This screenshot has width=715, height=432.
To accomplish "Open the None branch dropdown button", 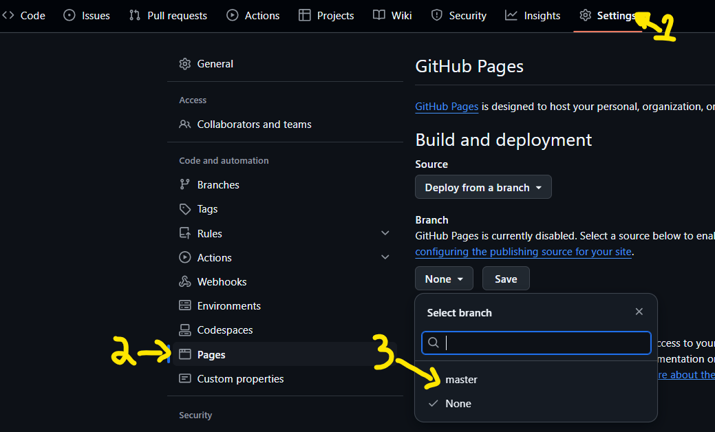I will click(x=444, y=279).
